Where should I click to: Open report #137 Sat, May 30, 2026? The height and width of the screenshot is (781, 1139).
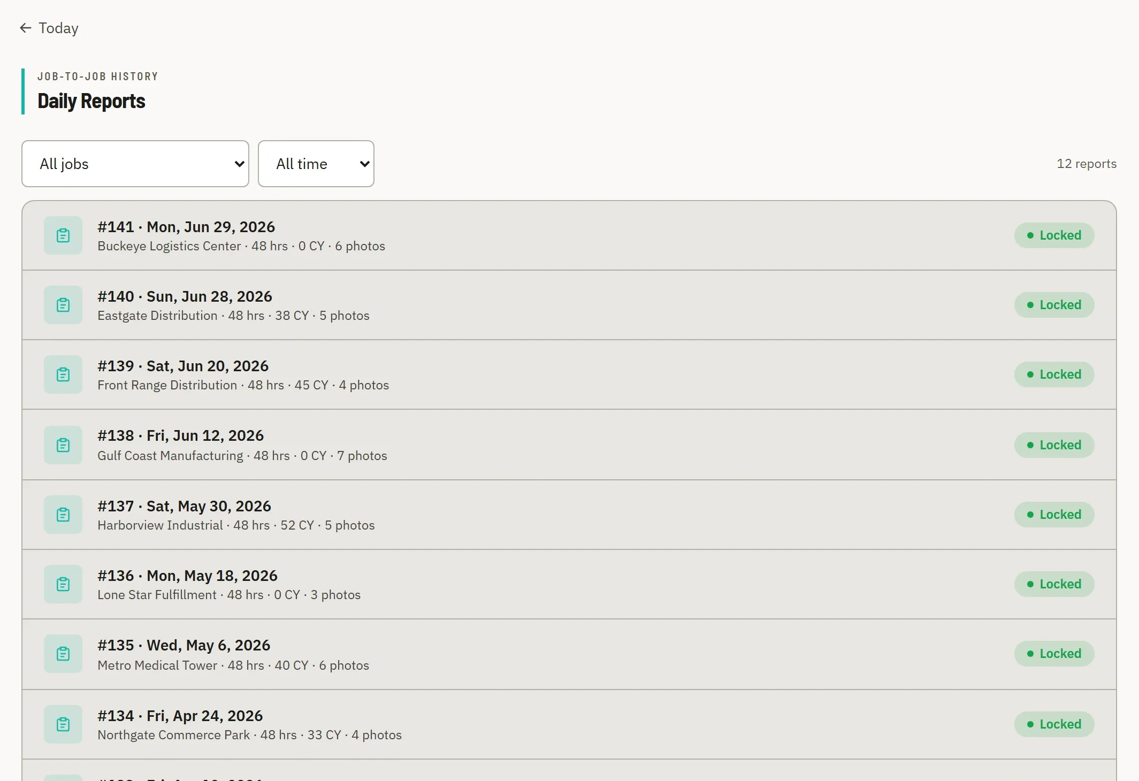(x=569, y=515)
